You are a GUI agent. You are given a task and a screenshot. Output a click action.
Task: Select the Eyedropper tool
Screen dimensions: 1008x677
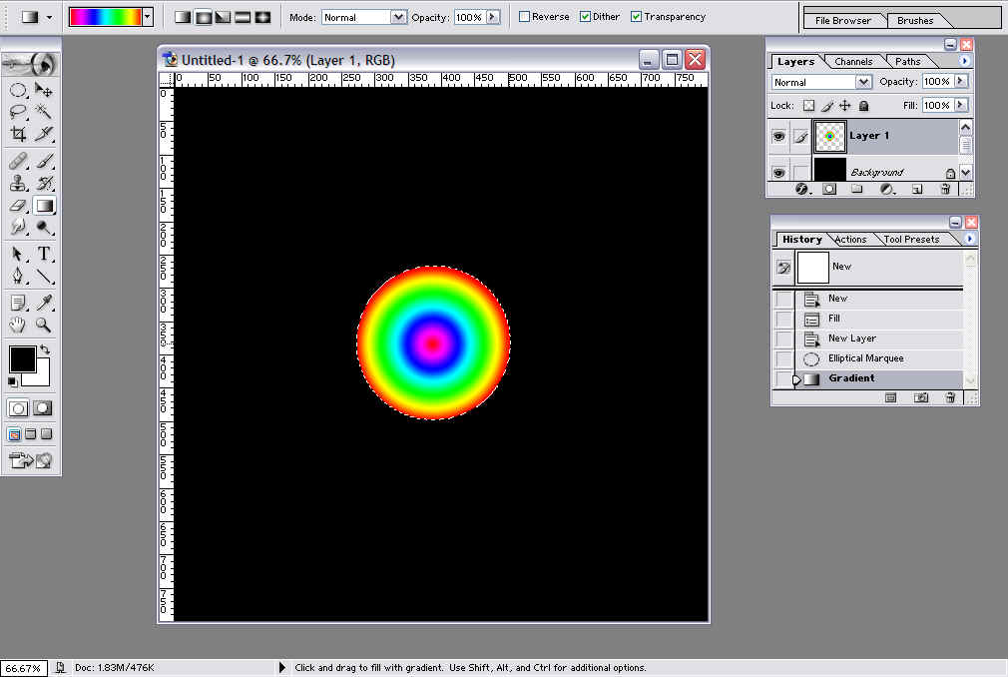[44, 303]
